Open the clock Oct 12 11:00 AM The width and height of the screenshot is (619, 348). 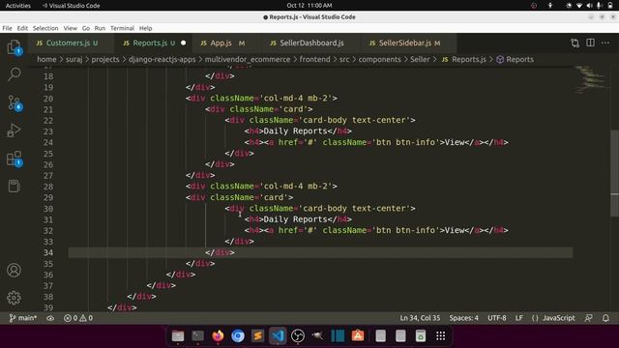click(309, 6)
